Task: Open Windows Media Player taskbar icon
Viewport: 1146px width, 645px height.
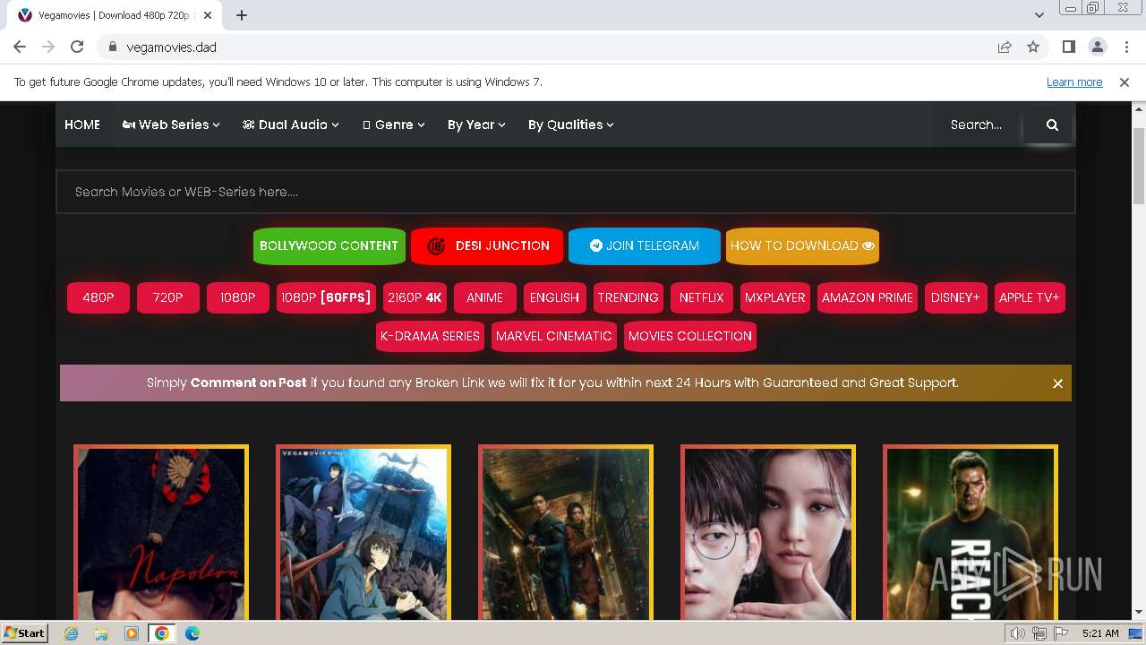Action: coord(132,633)
